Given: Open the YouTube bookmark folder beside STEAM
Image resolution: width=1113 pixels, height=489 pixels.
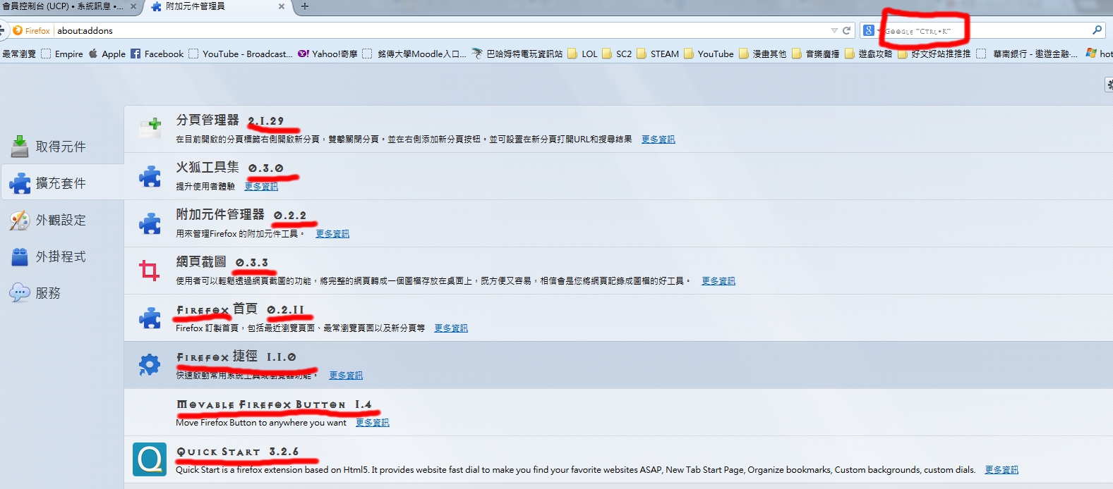Looking at the screenshot, I should [709, 54].
